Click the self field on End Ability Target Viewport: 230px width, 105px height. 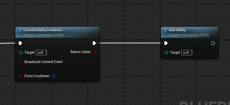187,52
